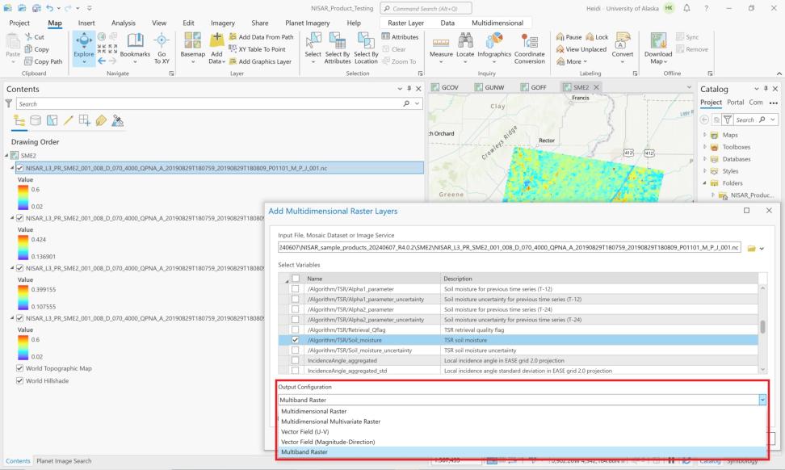Image resolution: width=785 pixels, height=470 pixels.
Task: Select the Explore navigation tool
Action: pyautogui.click(x=84, y=48)
